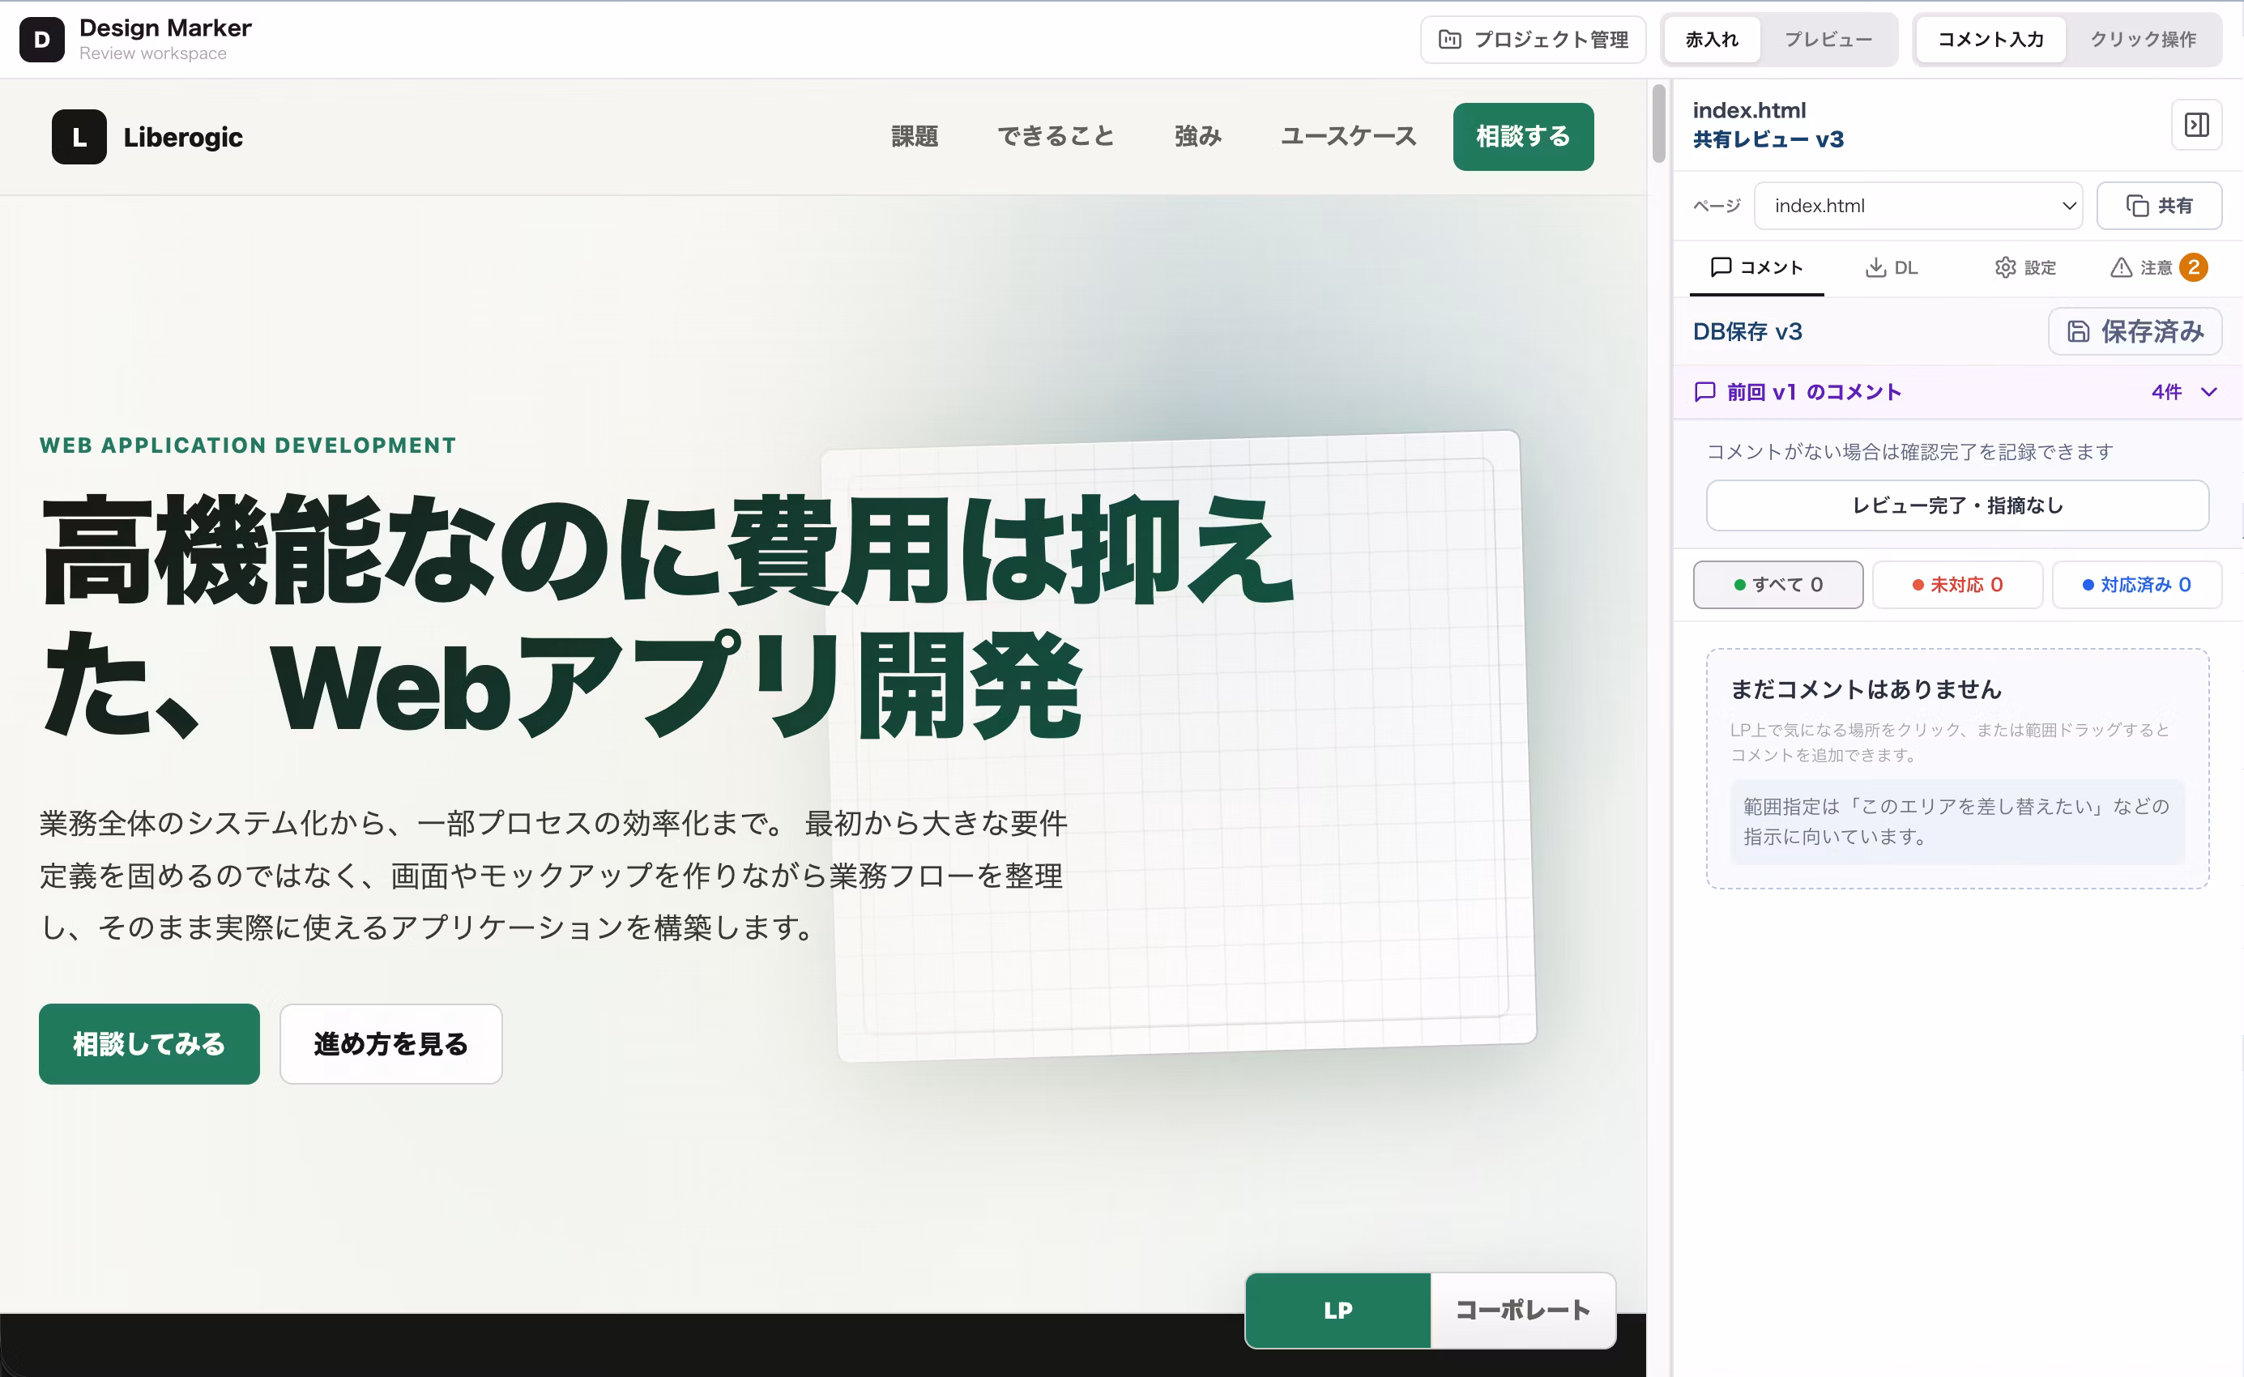Filter comments by 未対応

[1957, 585]
